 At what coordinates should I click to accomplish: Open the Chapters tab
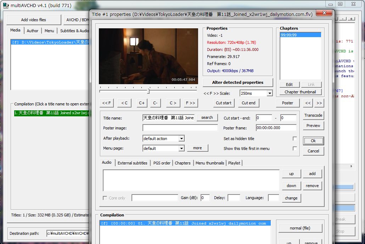(182, 163)
